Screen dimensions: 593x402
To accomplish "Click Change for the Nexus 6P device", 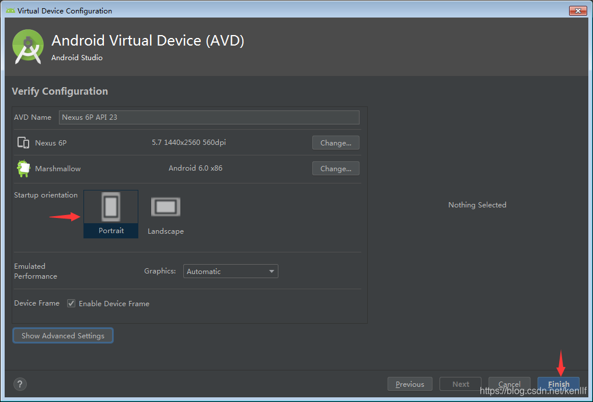I will click(336, 143).
